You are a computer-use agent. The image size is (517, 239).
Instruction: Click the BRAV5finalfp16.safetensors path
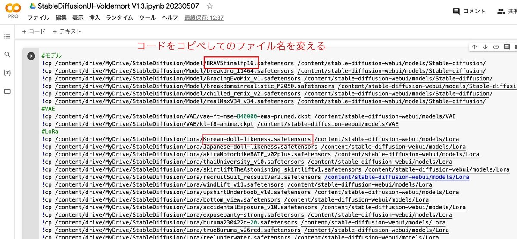[174, 63]
